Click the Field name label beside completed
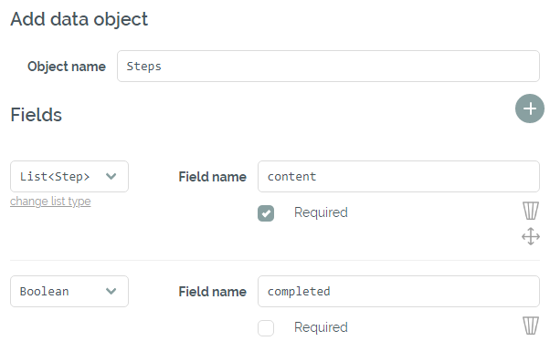The height and width of the screenshot is (341, 550). (x=212, y=292)
